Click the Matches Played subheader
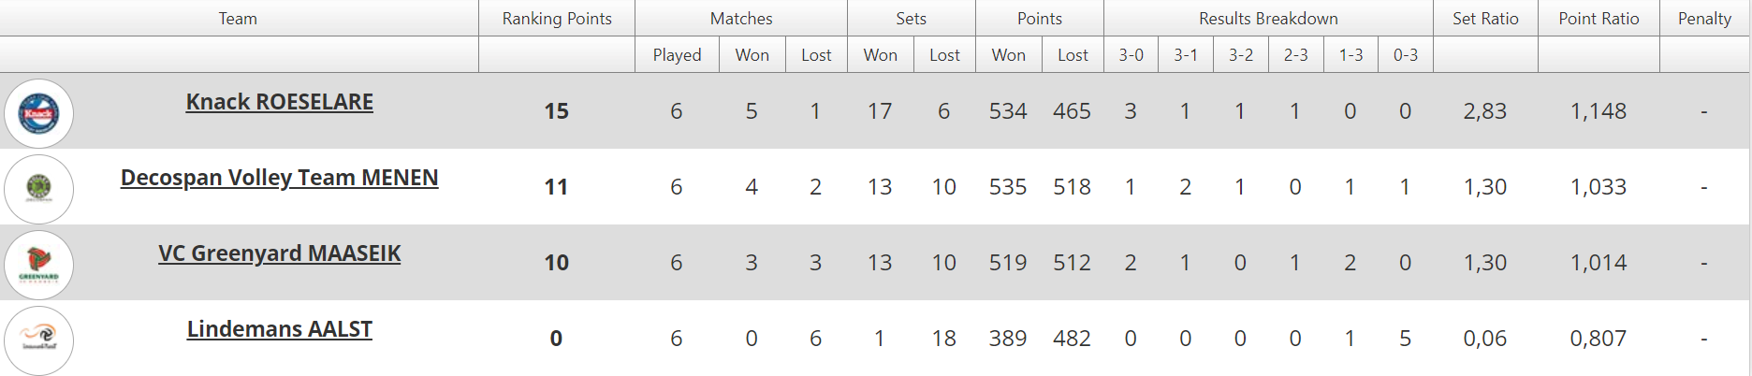Screen dimensions: 1752x376 click(x=677, y=55)
